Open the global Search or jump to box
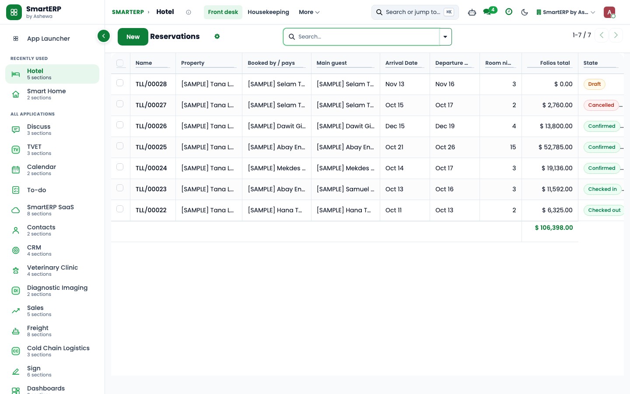 [415, 12]
